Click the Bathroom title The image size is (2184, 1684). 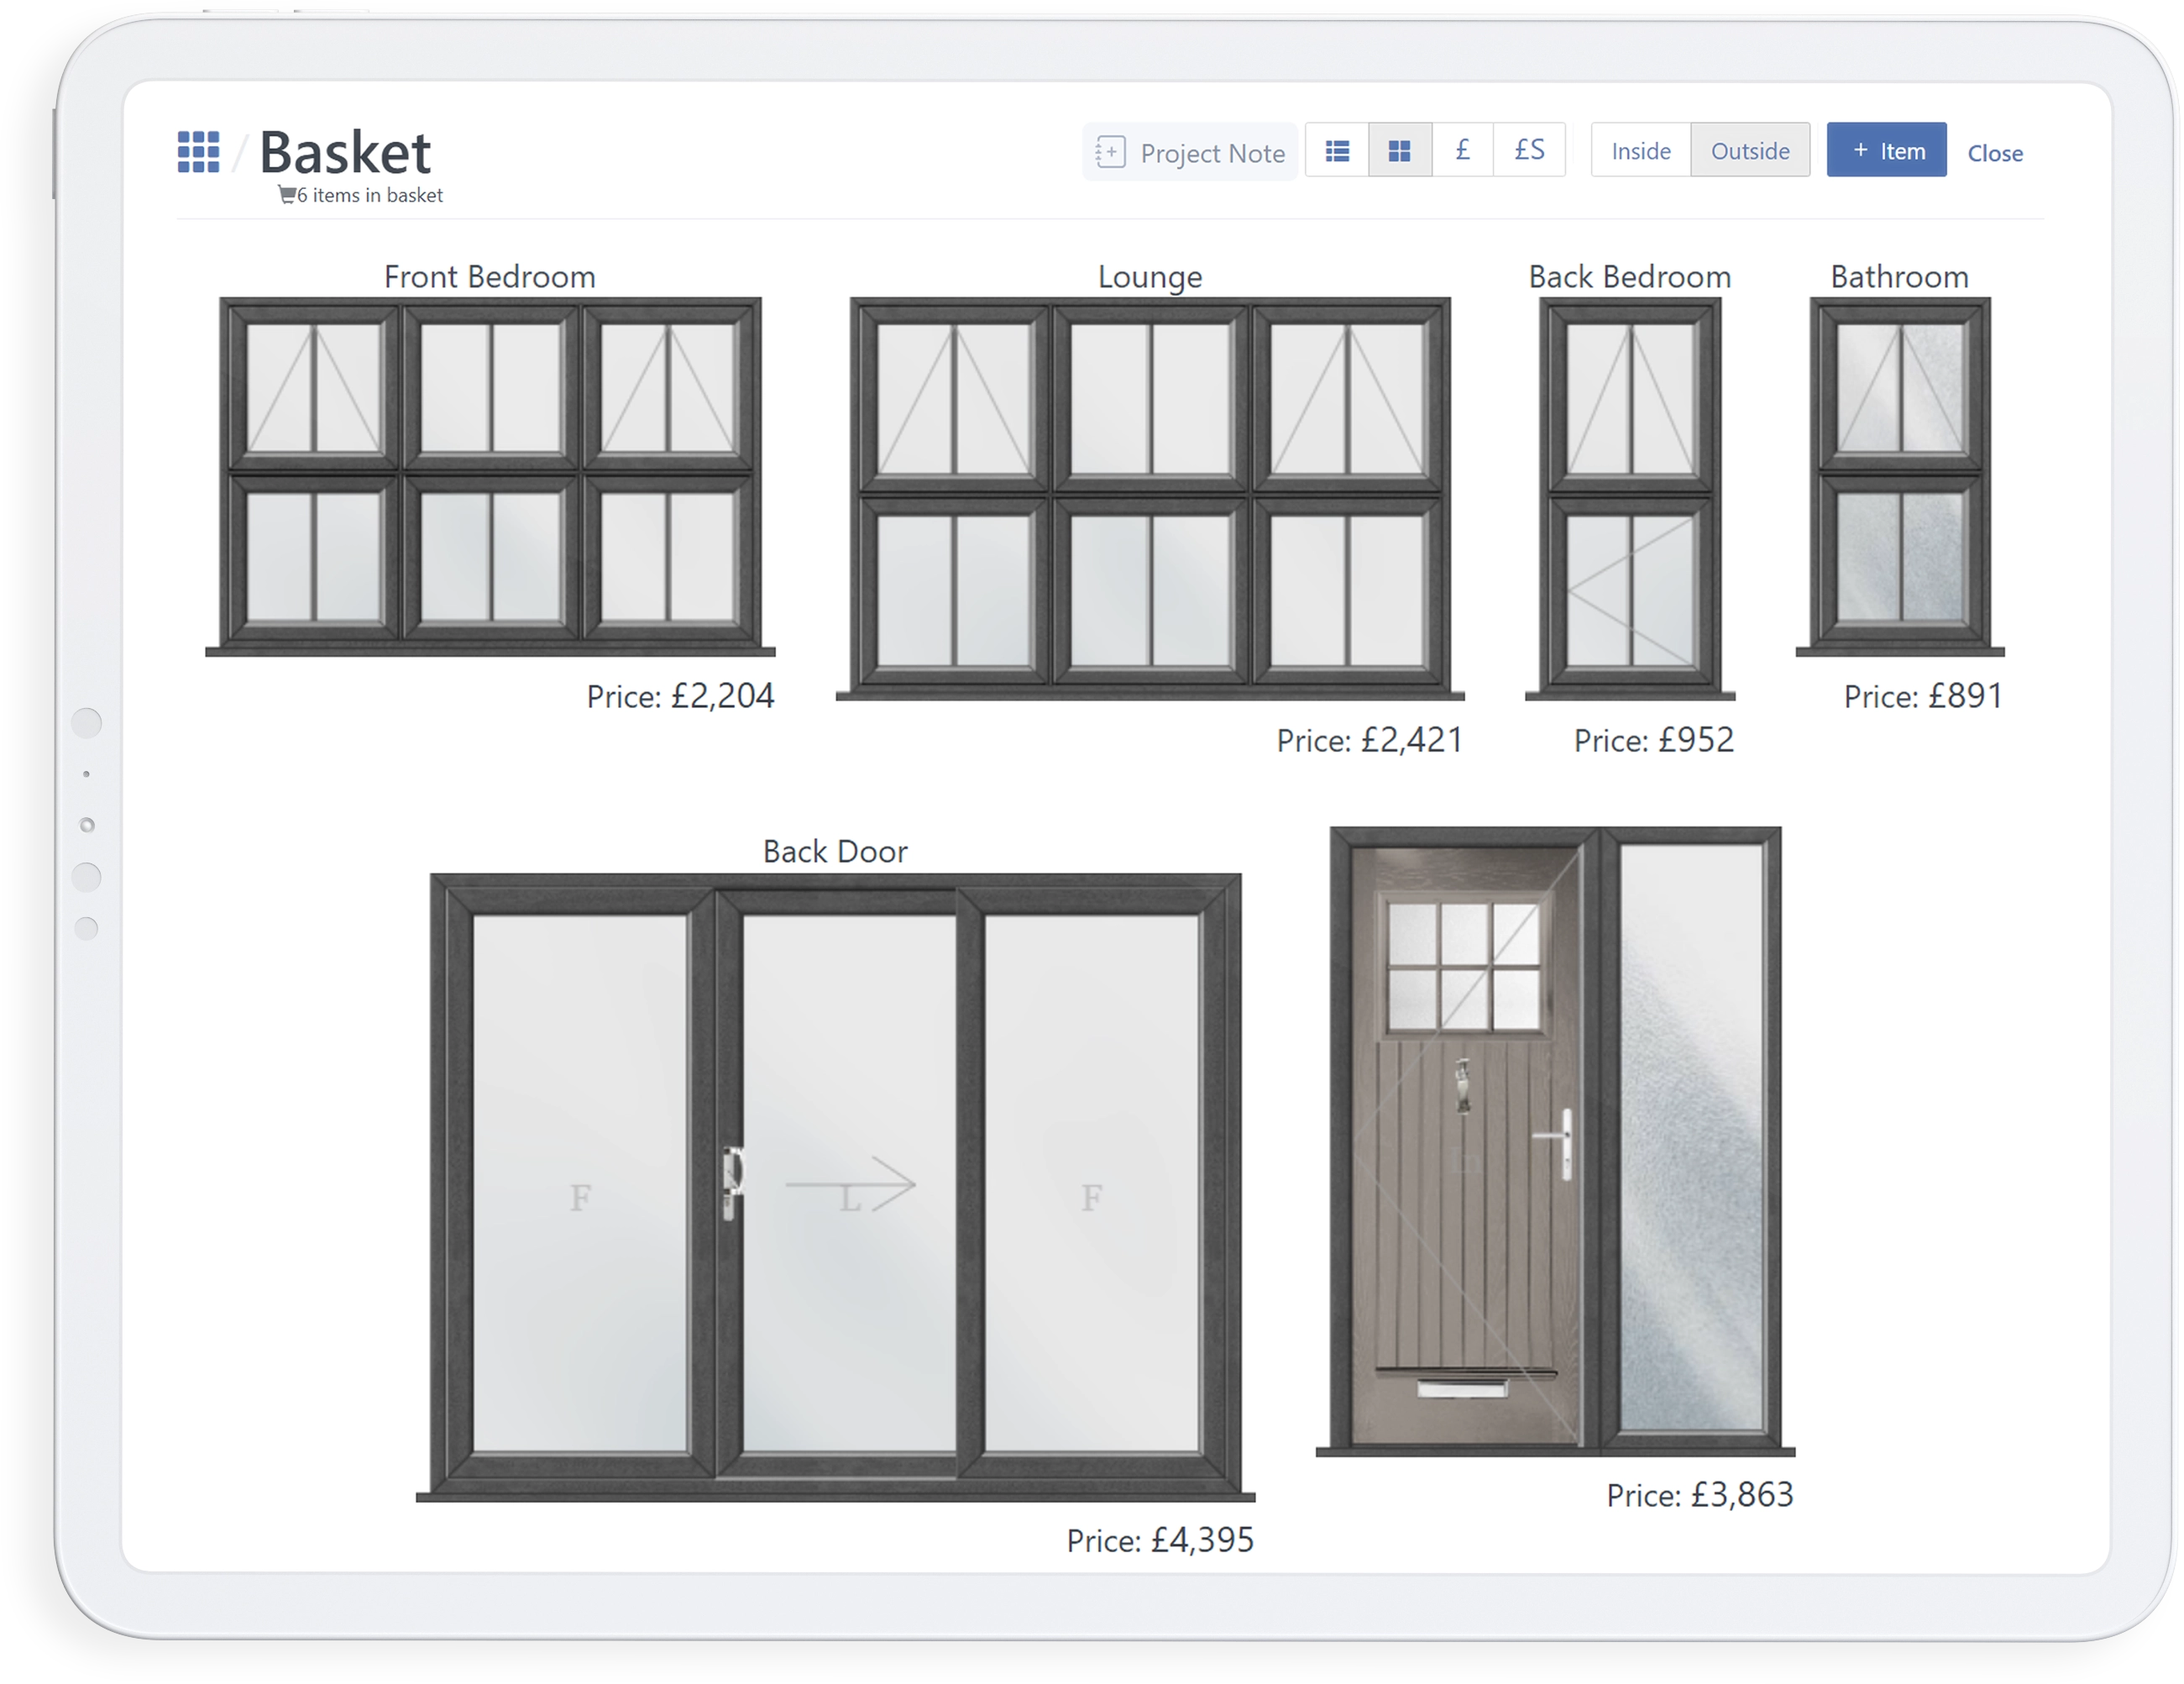tap(1900, 276)
